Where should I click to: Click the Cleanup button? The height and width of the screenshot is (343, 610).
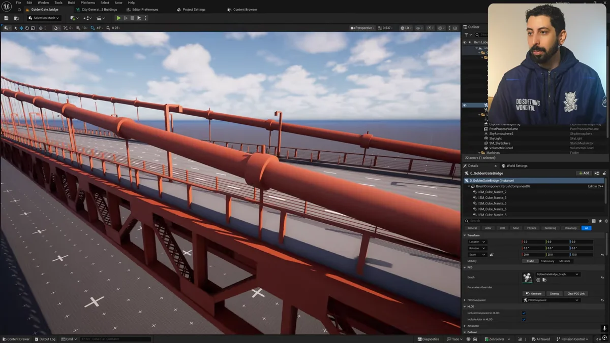(554, 294)
